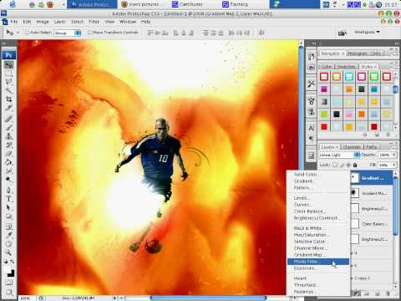Open collapsed Brushes panel icon

(312, 101)
